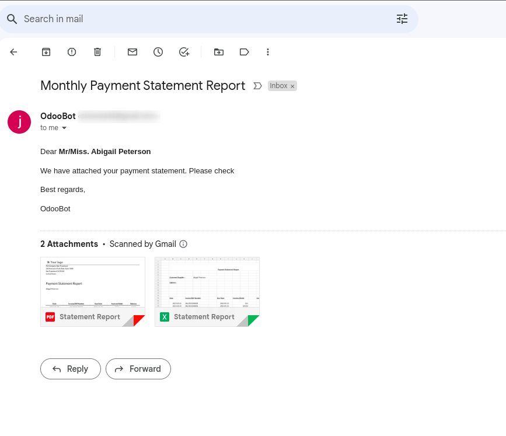Go back to inbox with arrow icon
This screenshot has height=436, width=506.
[x=13, y=52]
